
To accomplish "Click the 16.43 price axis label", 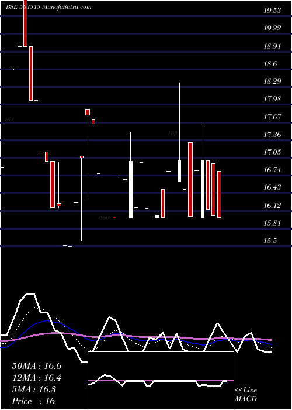I will pyautogui.click(x=272, y=187).
